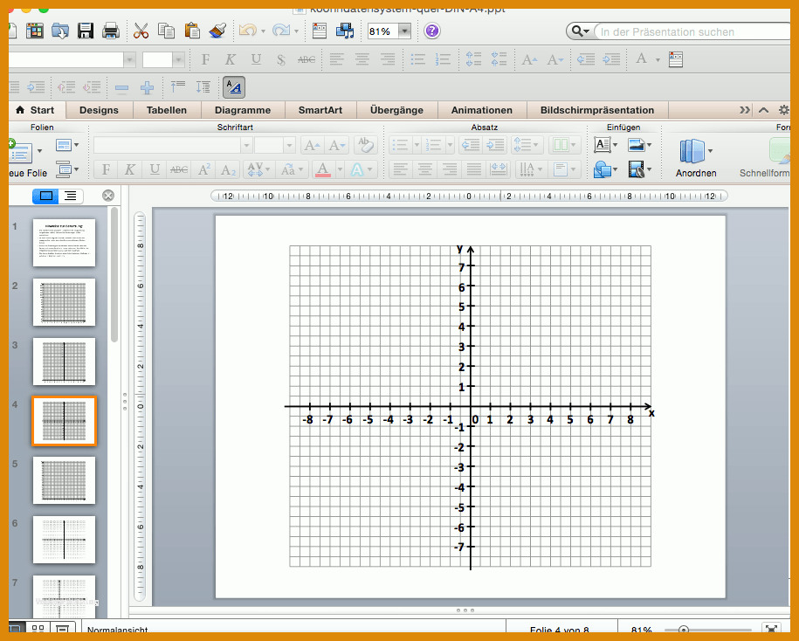
Task: Click the Save floppy disk icon
Action: 85,31
